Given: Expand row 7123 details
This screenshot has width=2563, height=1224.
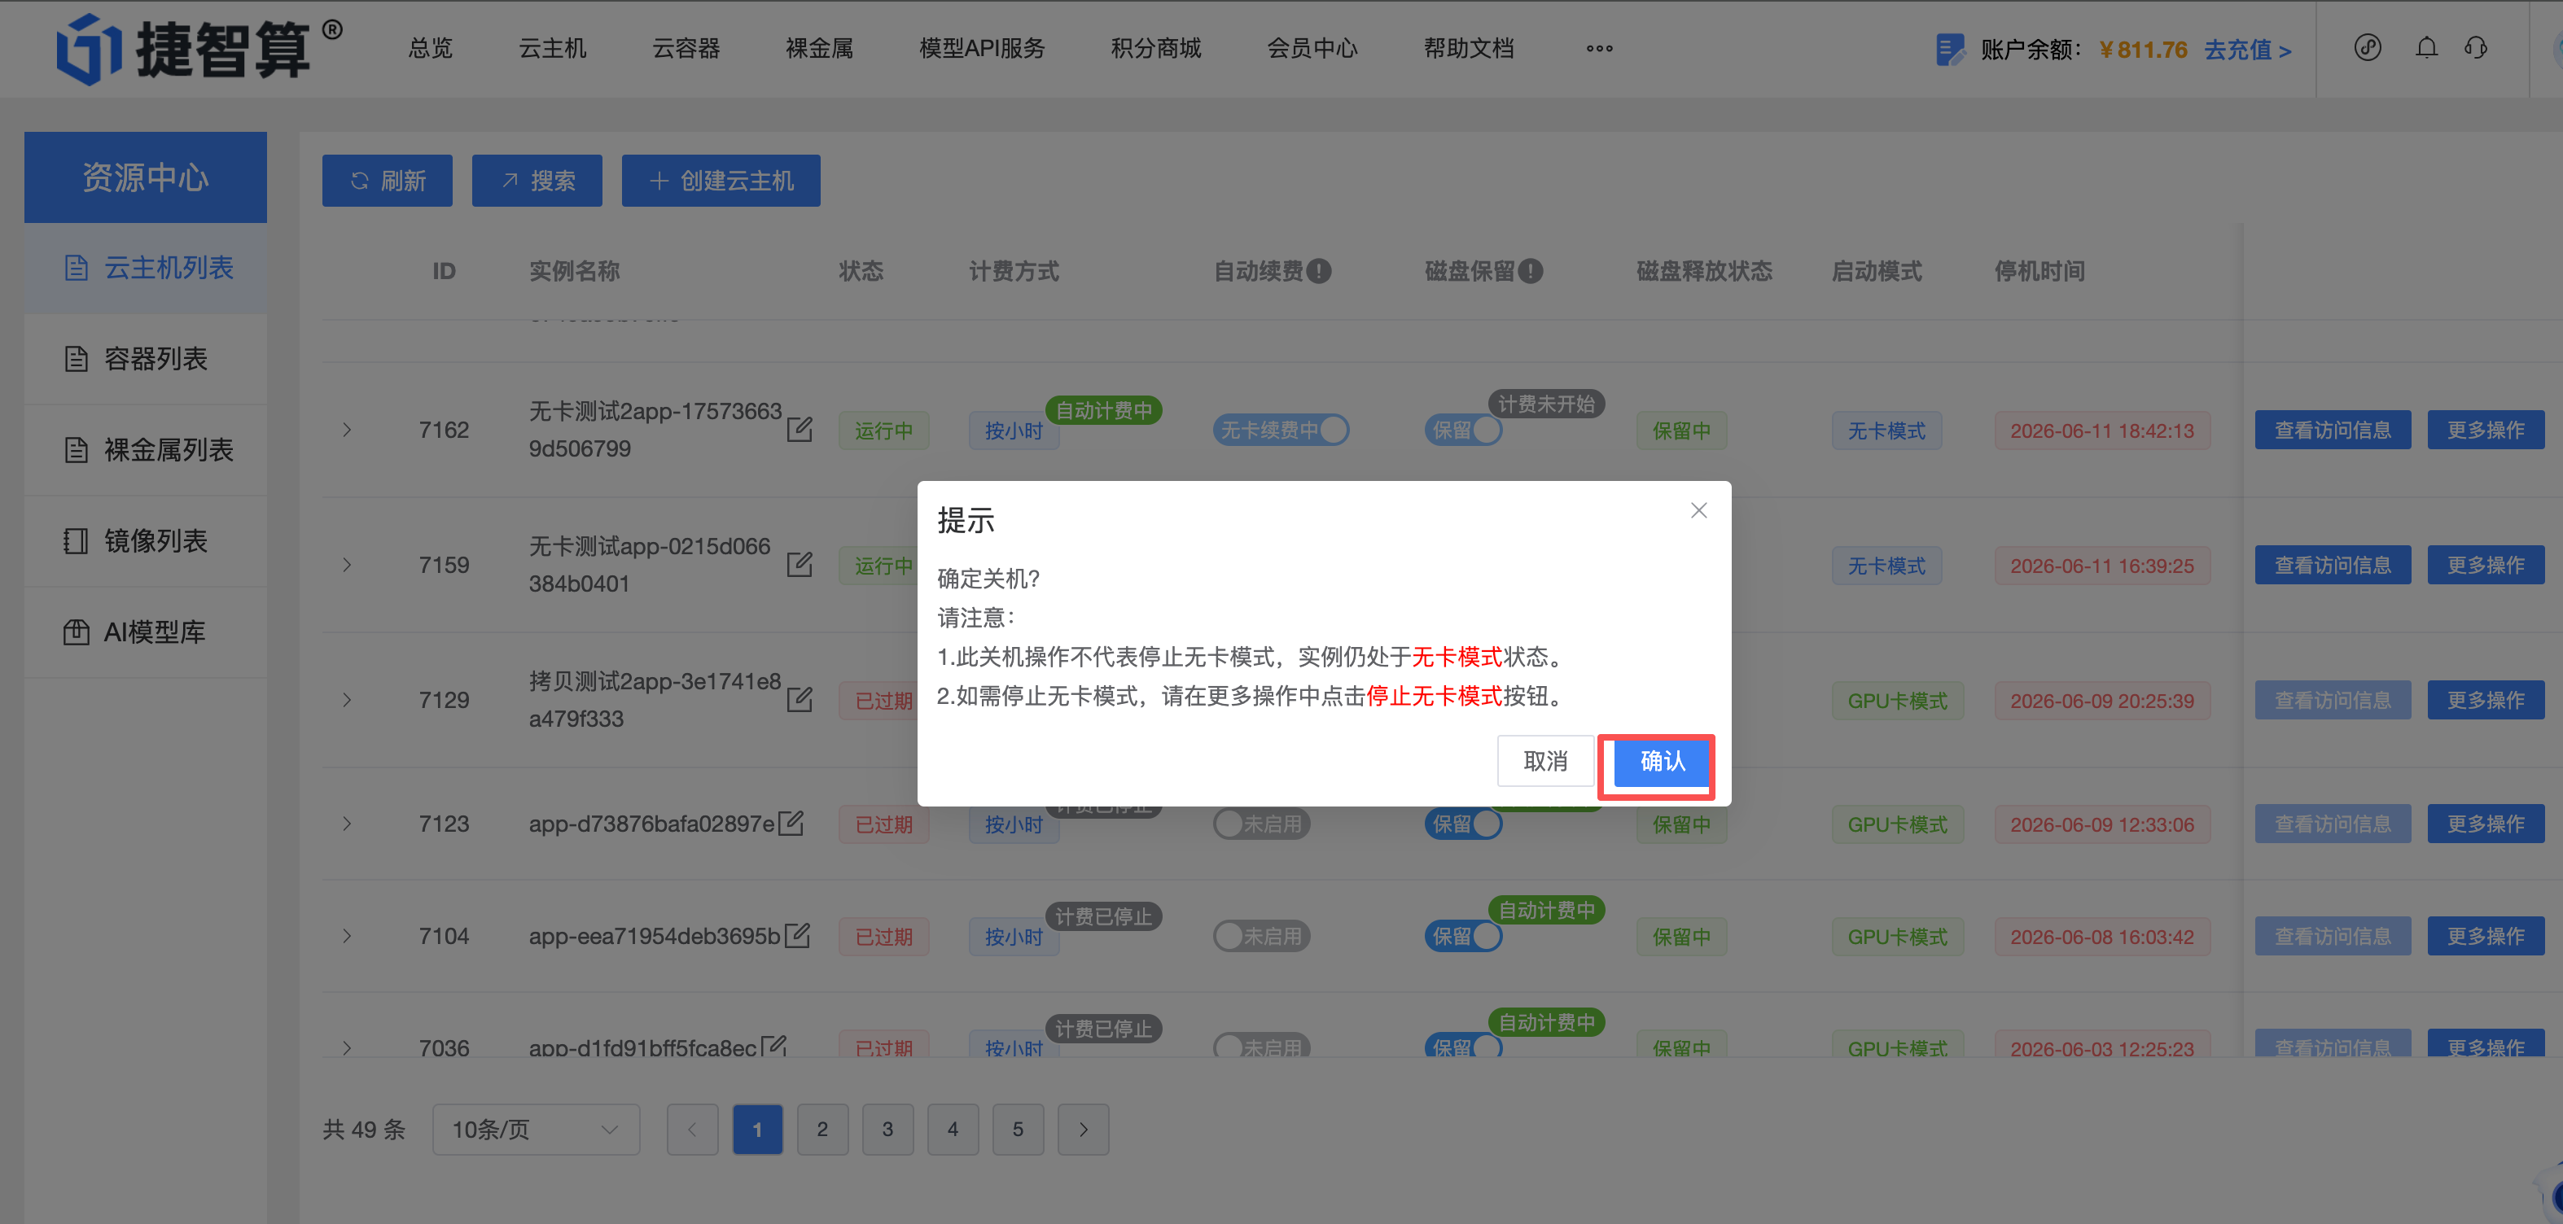Looking at the screenshot, I should pyautogui.click(x=347, y=824).
